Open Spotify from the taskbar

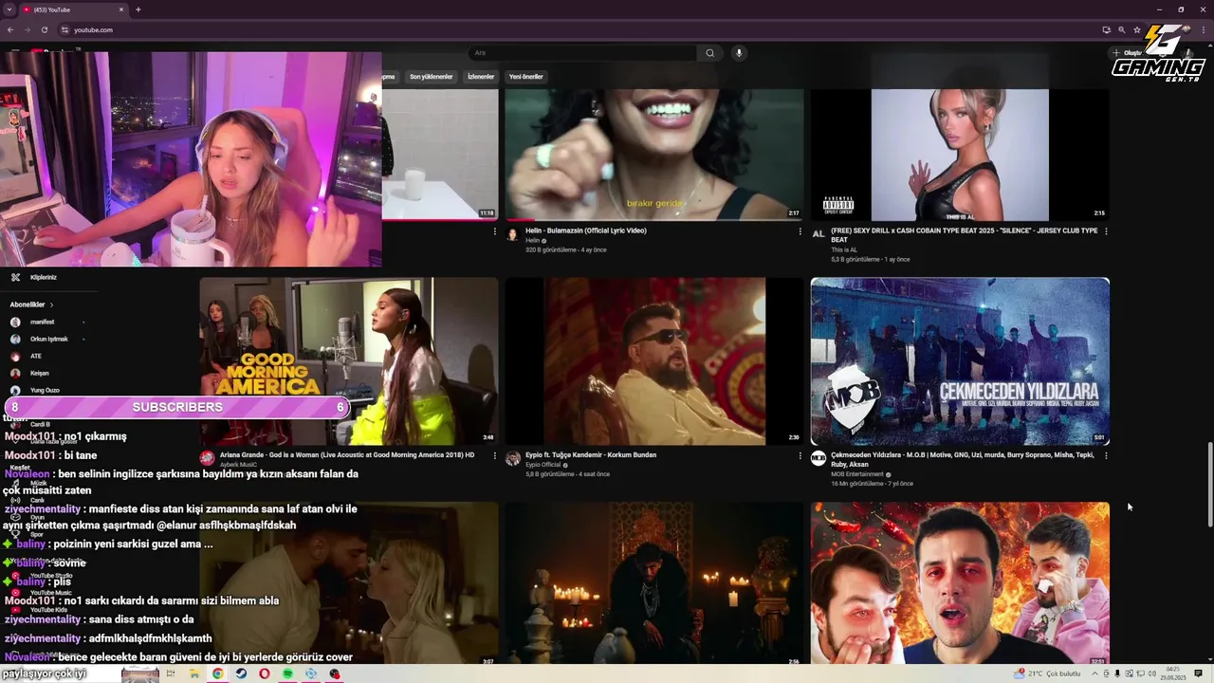point(287,674)
